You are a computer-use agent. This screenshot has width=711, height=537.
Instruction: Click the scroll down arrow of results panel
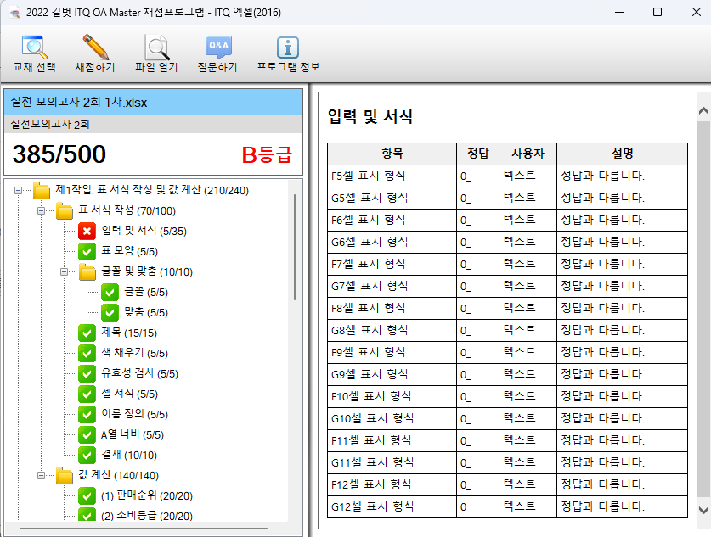tap(703, 511)
